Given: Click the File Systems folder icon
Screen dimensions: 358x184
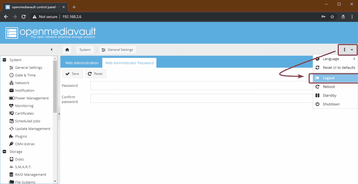Looking at the screenshot, I should pyautogui.click(x=11, y=182).
